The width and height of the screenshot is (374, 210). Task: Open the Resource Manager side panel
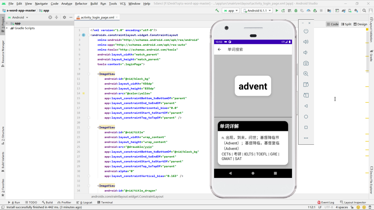(3, 54)
